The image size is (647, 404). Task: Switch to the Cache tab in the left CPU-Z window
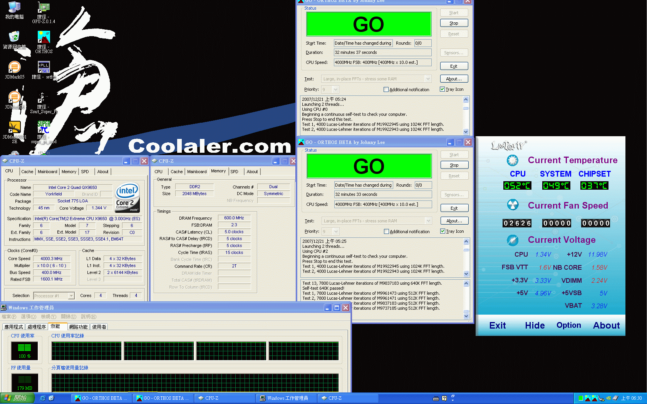pyautogui.click(x=27, y=172)
